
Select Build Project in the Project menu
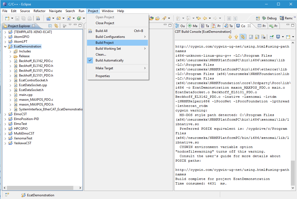[x=117, y=43]
